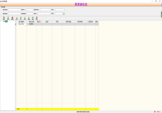Click the 退出 (Exit) toolbar icon
The height and width of the screenshot is (113, 162).
37,18
